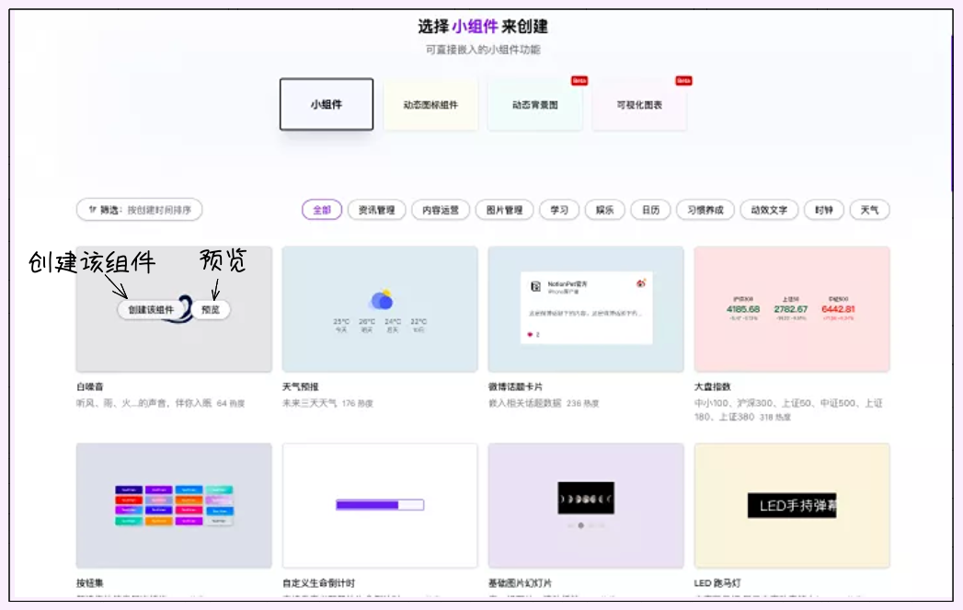The image size is (963, 610).
Task: Click the weather cloud-sun icon in 天气预报 preview
Action: pos(382,299)
